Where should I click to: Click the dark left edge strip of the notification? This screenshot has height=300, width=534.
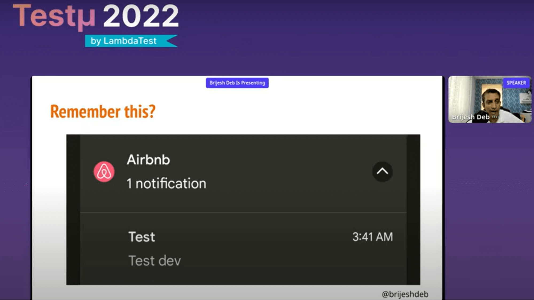[73, 210]
